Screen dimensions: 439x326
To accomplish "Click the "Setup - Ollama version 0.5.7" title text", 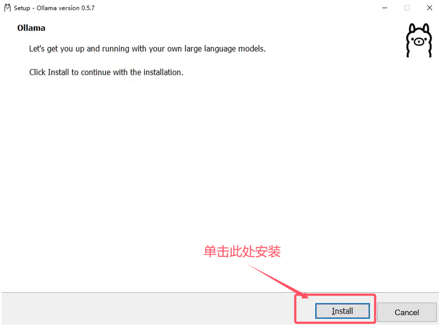I will click(x=54, y=8).
